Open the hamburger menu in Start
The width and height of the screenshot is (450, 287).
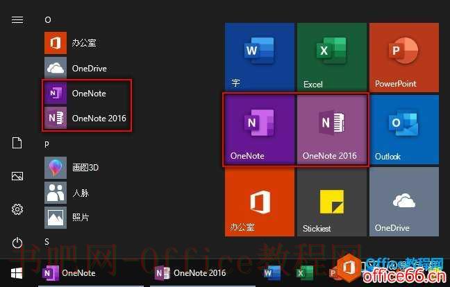pos(17,20)
